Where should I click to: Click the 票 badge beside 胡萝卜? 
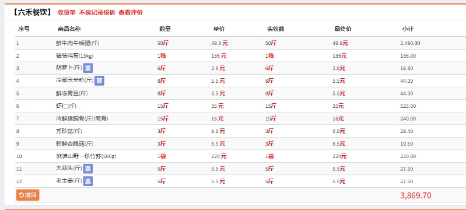[x=87, y=68]
